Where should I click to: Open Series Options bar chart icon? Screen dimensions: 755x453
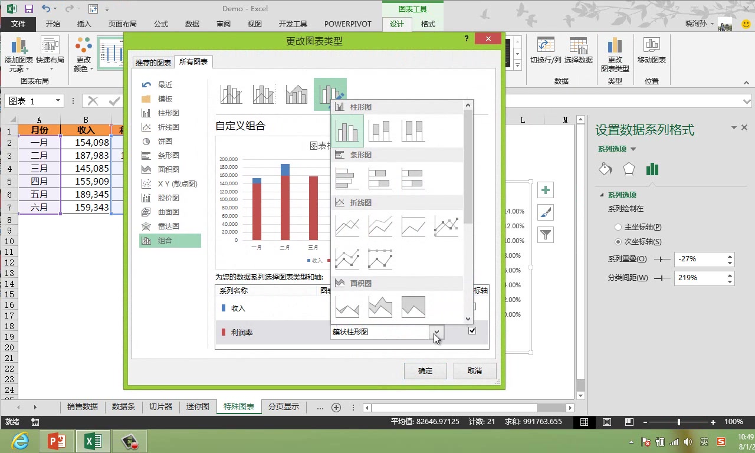coord(652,169)
